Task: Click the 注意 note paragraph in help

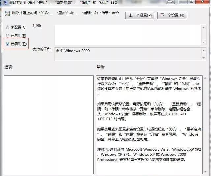Action: coord(149,154)
